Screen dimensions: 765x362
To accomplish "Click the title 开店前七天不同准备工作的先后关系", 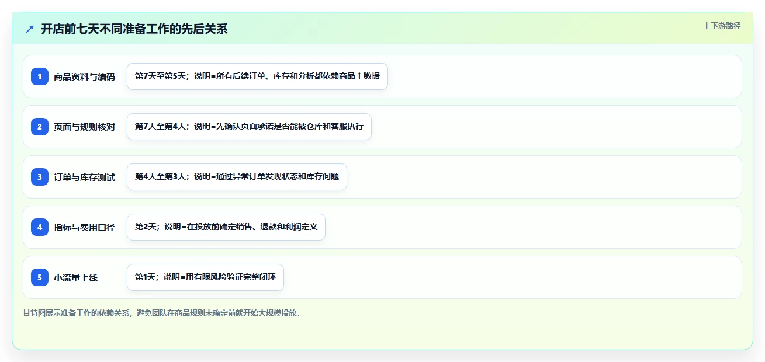I will point(134,29).
